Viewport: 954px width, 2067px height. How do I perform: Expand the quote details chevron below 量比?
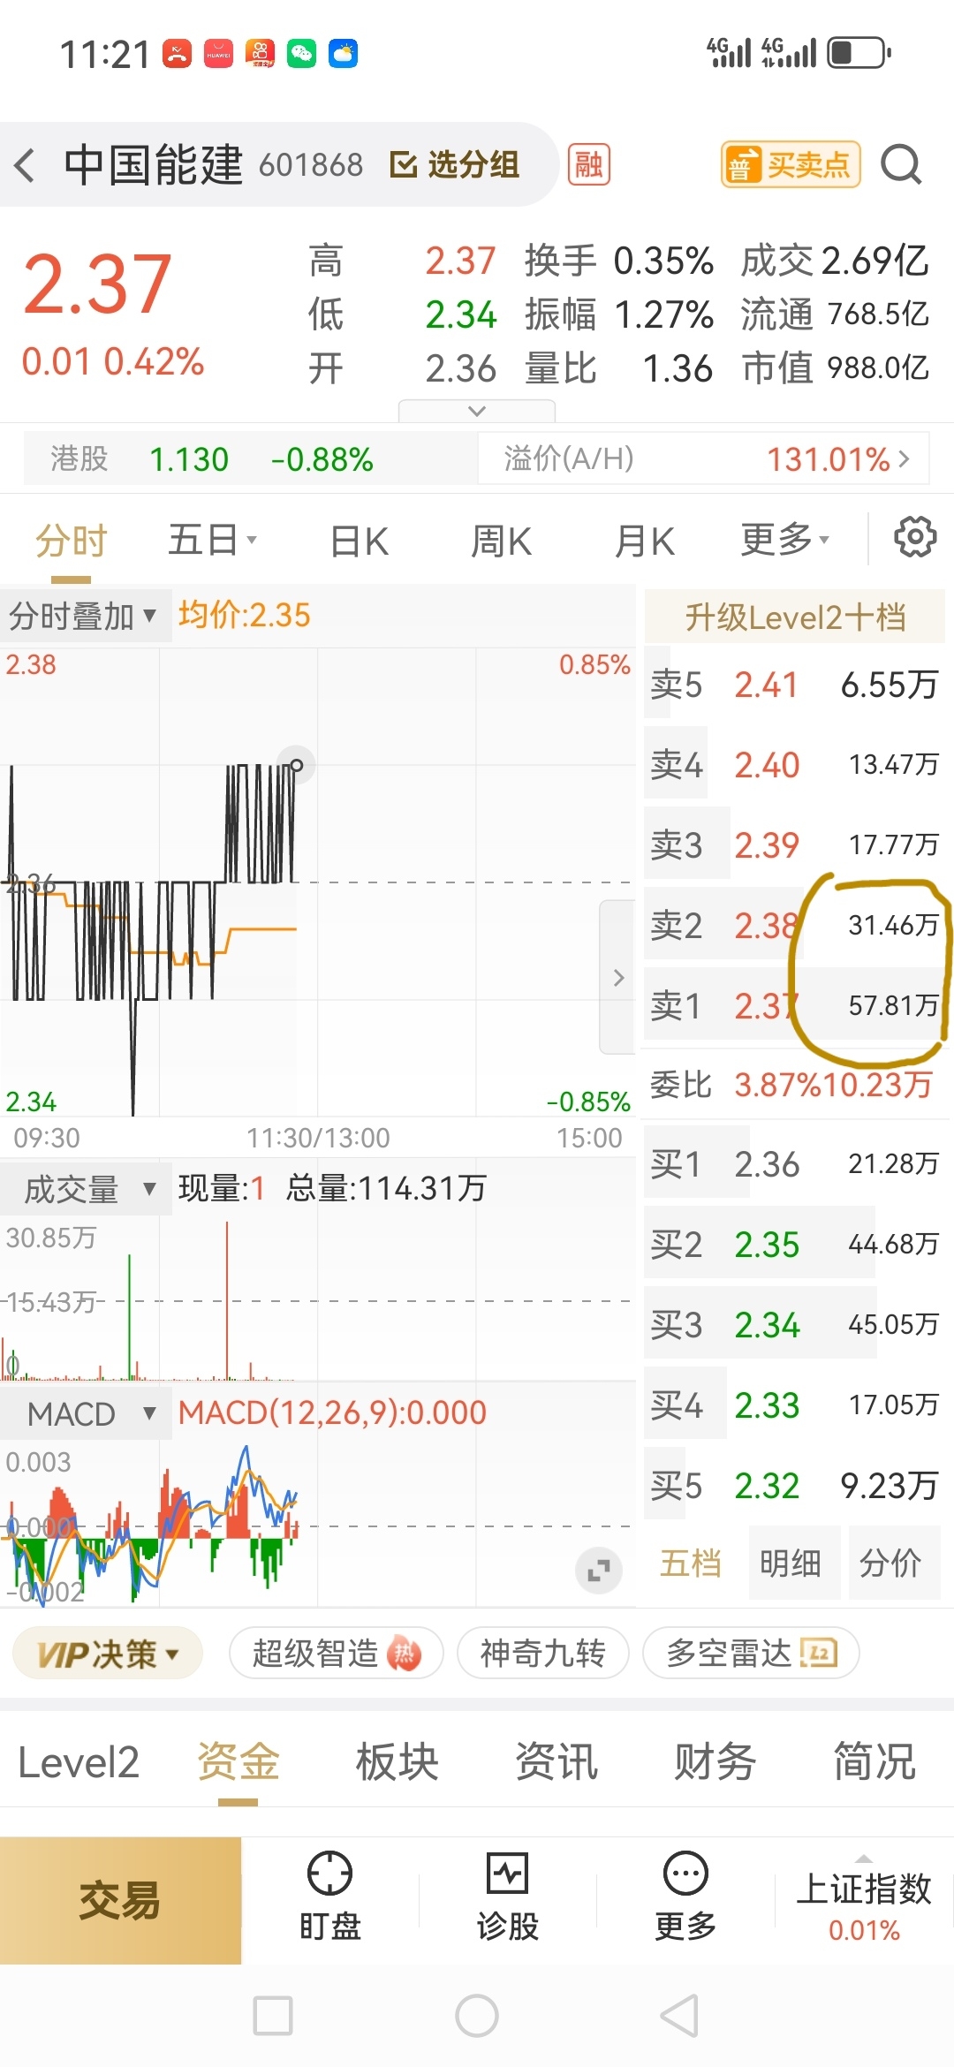[x=477, y=411]
